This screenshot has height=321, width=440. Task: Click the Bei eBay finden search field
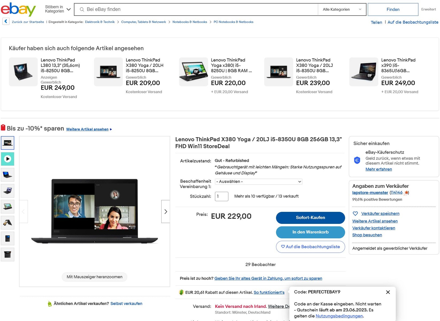click(x=196, y=9)
